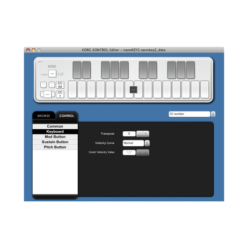The height and width of the screenshot is (249, 249).
Task: Select Common in the control list
Action: tap(55, 127)
